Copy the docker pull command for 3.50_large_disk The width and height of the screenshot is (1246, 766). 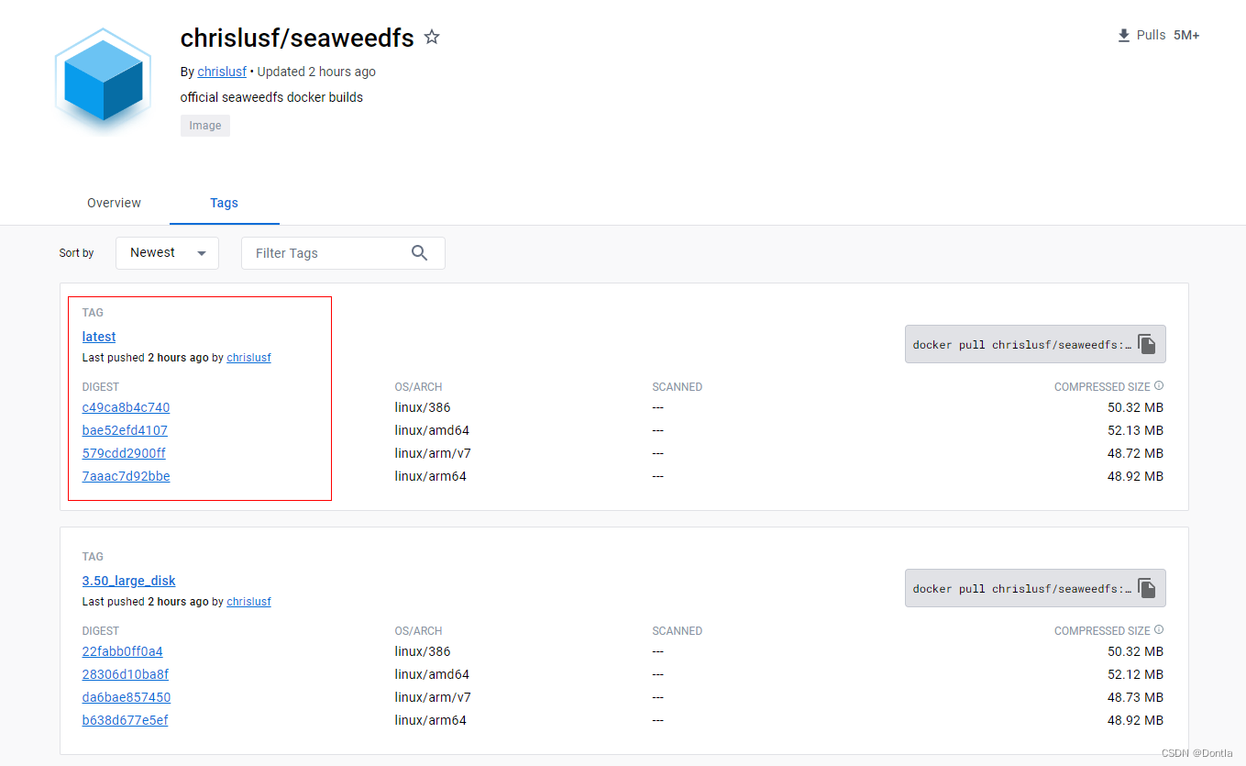tap(1146, 587)
